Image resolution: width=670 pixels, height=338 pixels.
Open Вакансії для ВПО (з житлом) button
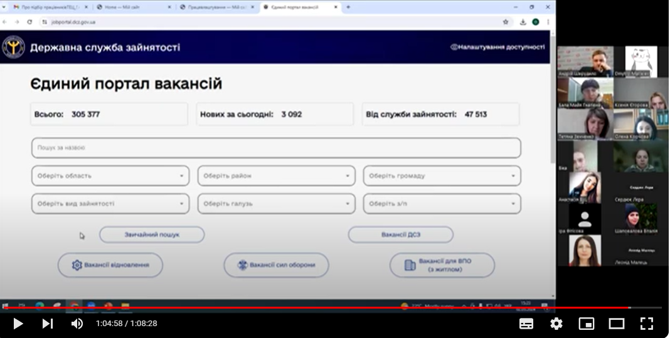click(442, 265)
